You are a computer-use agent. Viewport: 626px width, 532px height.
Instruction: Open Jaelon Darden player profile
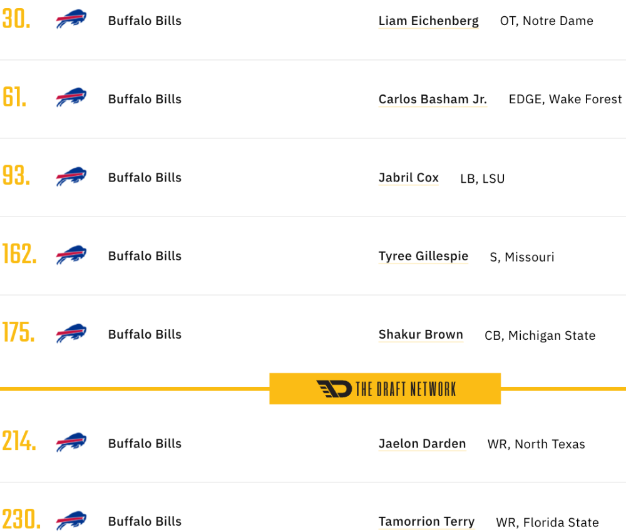[422, 443]
